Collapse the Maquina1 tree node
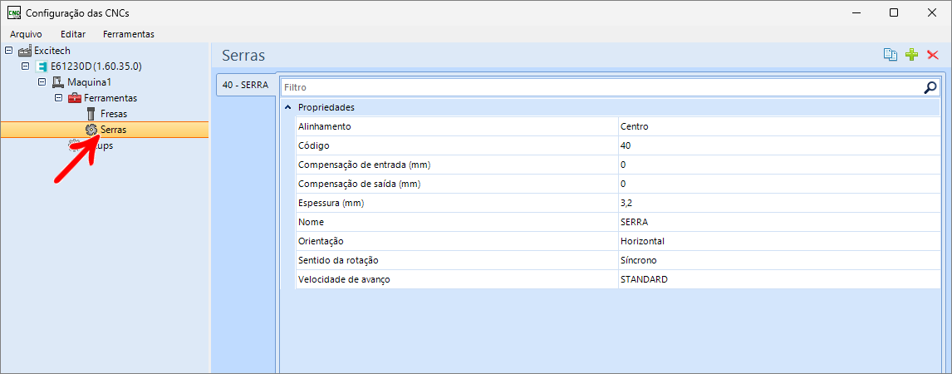This screenshot has height=374, width=952. pos(42,82)
